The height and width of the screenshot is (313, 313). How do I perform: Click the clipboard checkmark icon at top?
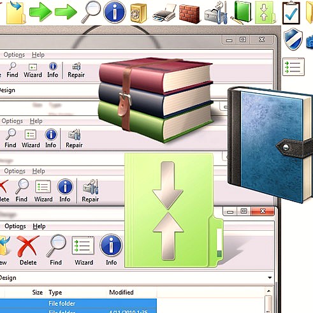click(291, 13)
